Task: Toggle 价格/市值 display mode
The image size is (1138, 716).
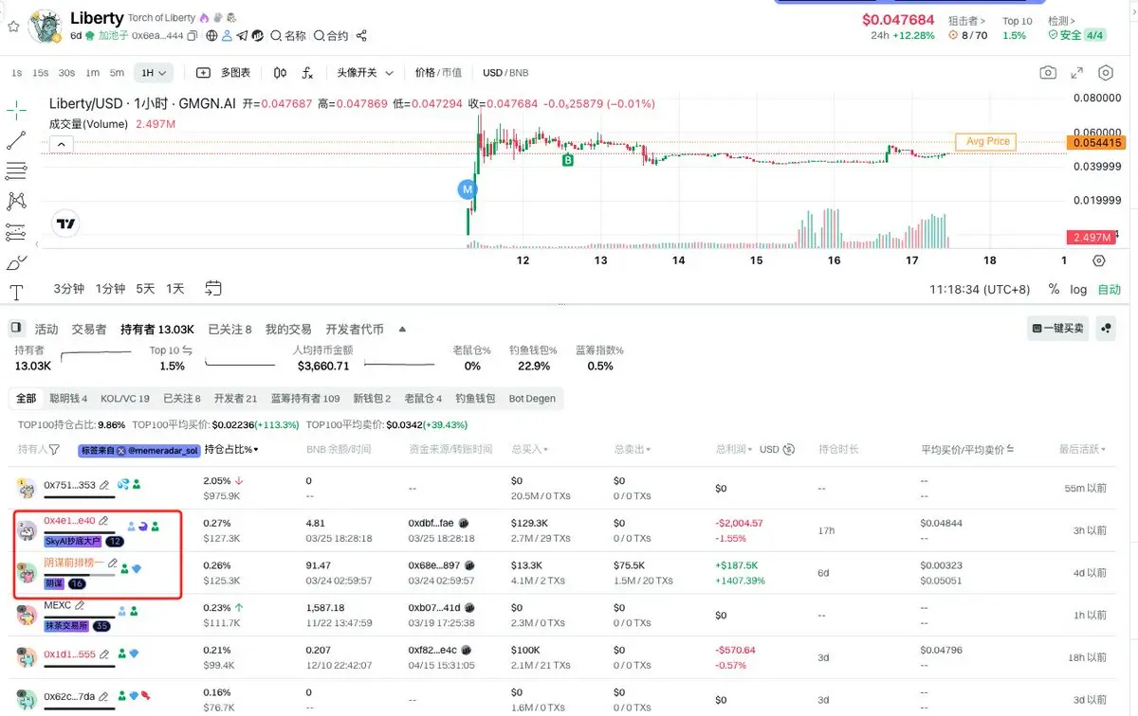Action: [438, 73]
